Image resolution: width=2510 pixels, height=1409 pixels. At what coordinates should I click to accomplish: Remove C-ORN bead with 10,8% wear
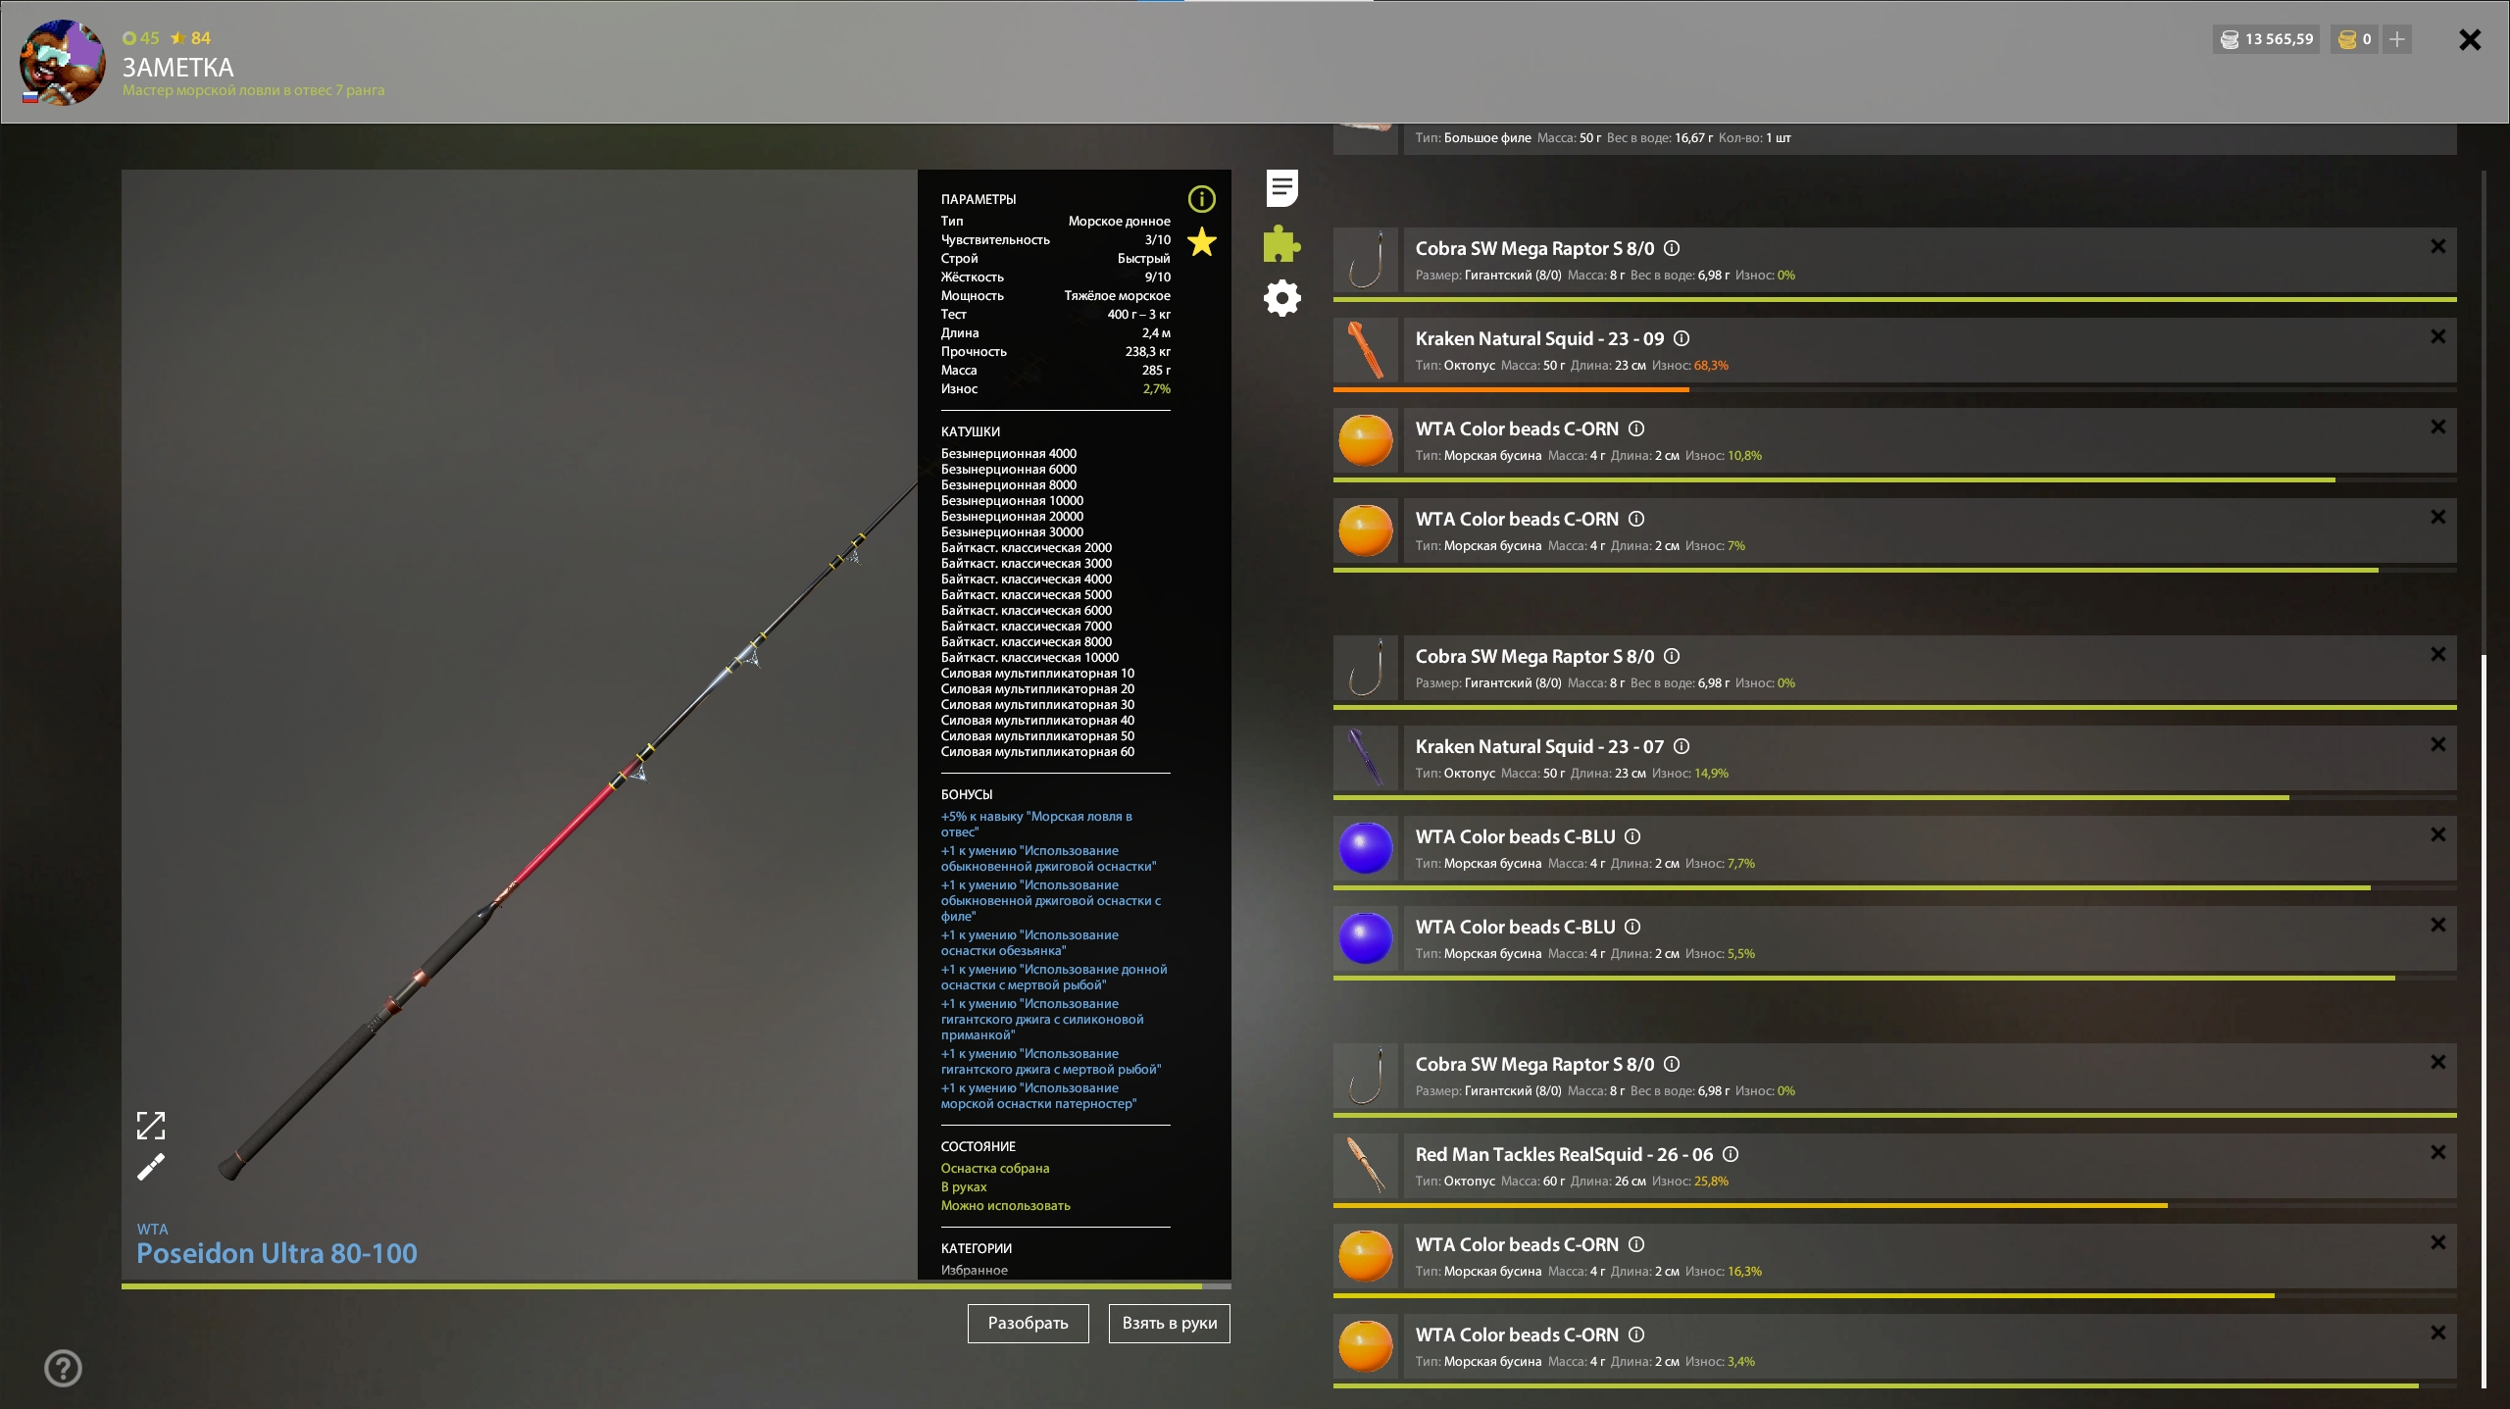tap(2437, 428)
